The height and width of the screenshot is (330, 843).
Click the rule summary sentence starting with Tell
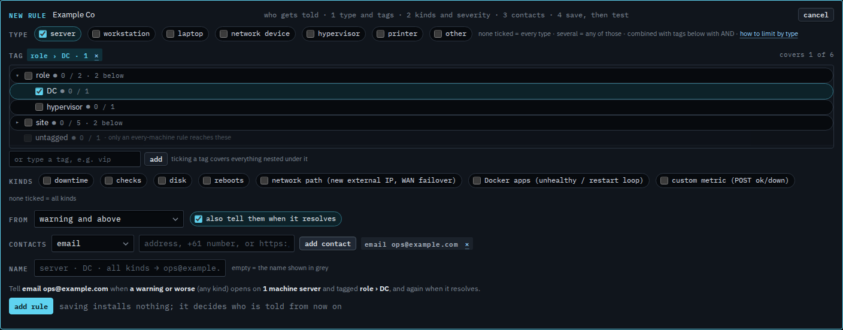(x=244, y=289)
